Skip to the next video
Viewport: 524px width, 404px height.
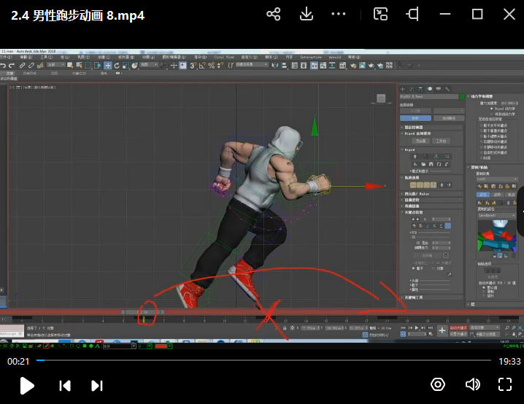click(97, 386)
